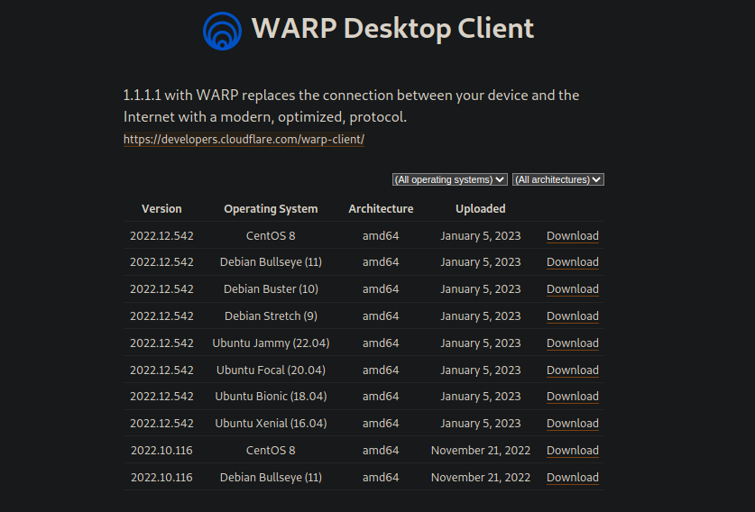Click the Uploaded column header
The image size is (755, 512).
[x=481, y=209]
